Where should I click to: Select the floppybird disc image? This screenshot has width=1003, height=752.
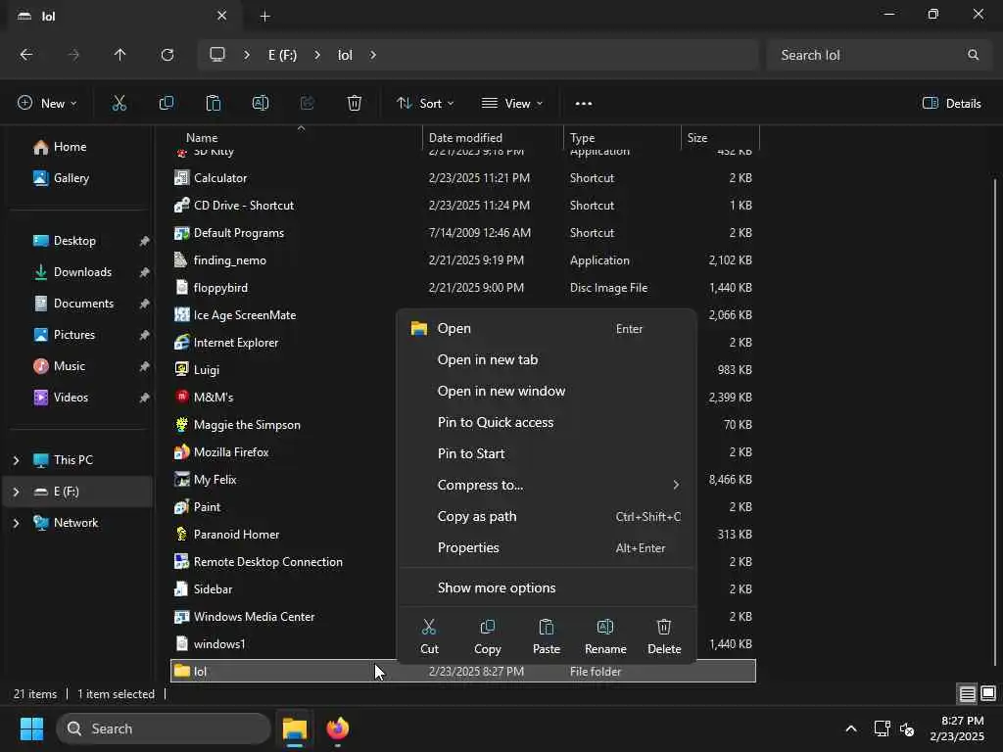pos(463,288)
